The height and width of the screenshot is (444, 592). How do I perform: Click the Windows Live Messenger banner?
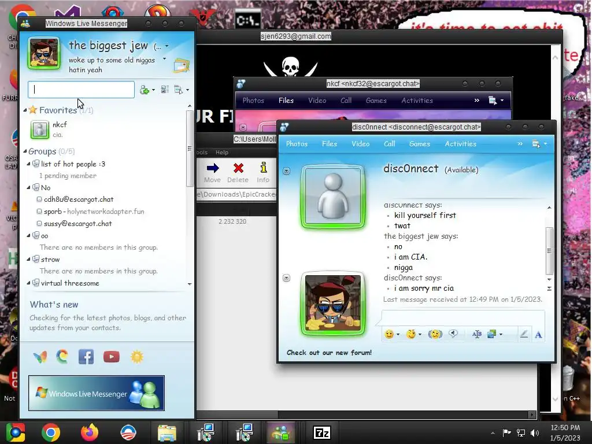point(97,393)
